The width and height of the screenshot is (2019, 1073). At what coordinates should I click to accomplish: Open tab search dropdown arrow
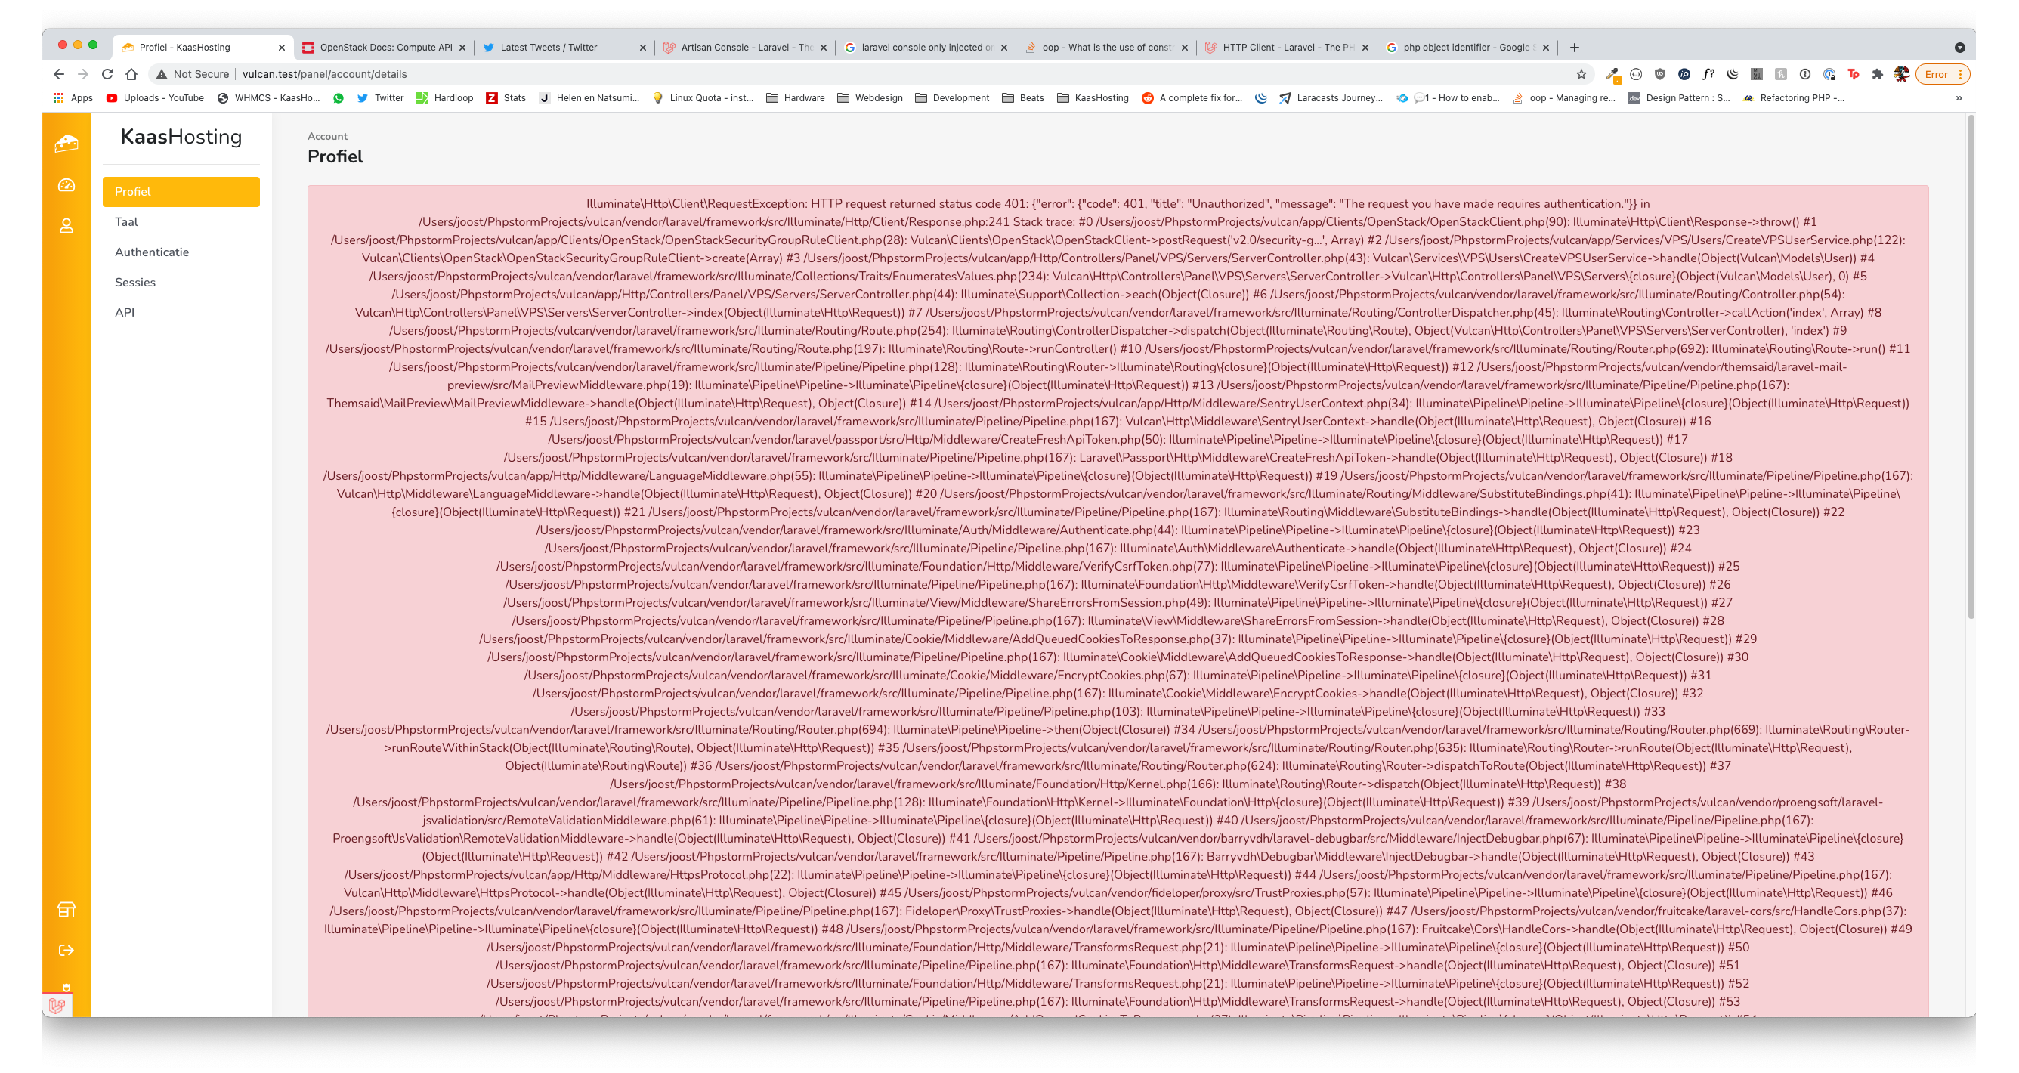click(1959, 47)
